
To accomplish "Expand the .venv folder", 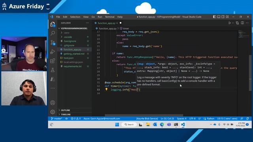I will (x=66, y=33).
